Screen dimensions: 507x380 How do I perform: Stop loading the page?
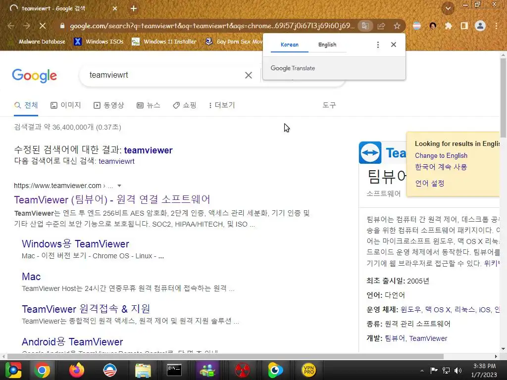coord(43,26)
